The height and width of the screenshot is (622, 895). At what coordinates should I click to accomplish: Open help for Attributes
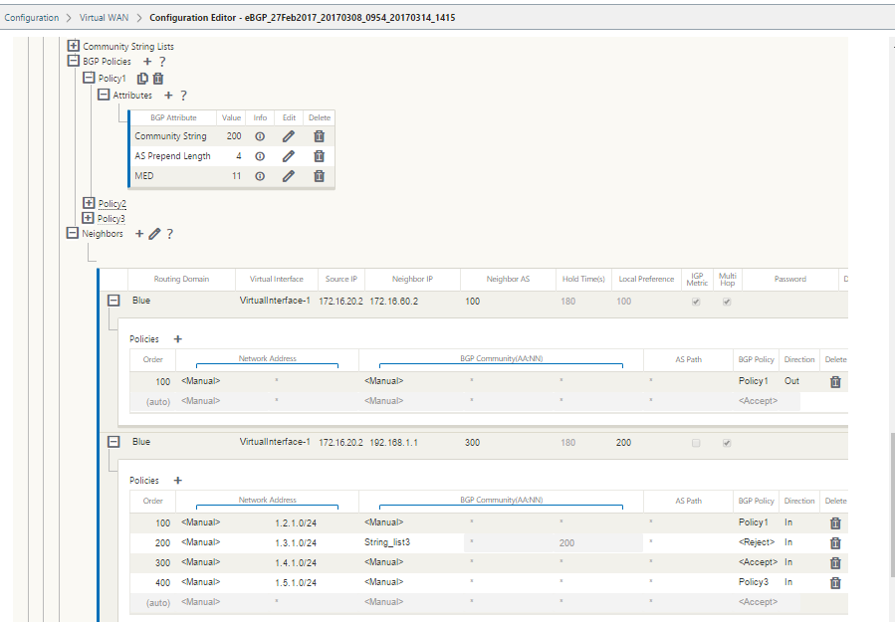click(x=183, y=96)
